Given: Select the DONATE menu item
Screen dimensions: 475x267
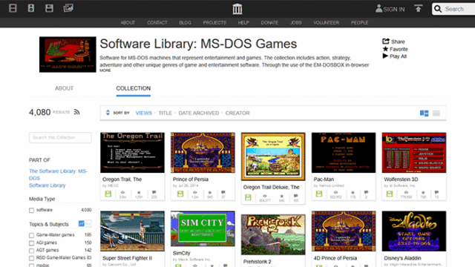Looking at the screenshot, I should (269, 23).
